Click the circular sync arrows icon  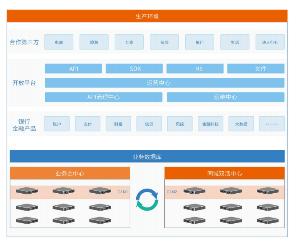tap(147, 199)
